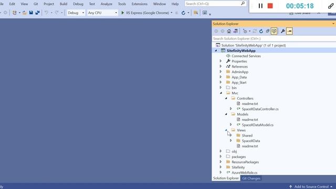Viewport: 336px width, 189px height.
Task: Click the pen annotate icon on recorder bar
Action: click(331, 6)
